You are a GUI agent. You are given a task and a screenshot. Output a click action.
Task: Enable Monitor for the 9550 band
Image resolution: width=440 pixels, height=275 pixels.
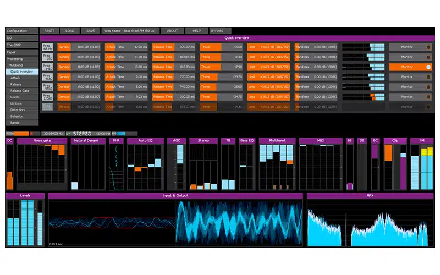(410, 87)
